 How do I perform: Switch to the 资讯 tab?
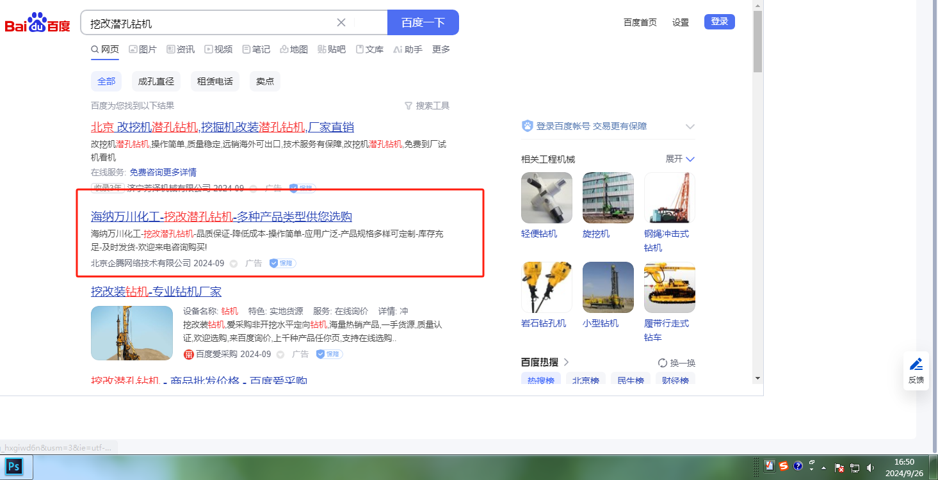[x=181, y=49]
